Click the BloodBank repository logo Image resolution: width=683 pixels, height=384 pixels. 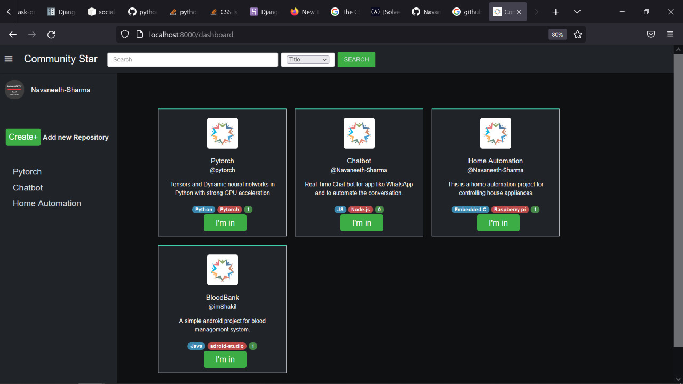click(x=222, y=269)
